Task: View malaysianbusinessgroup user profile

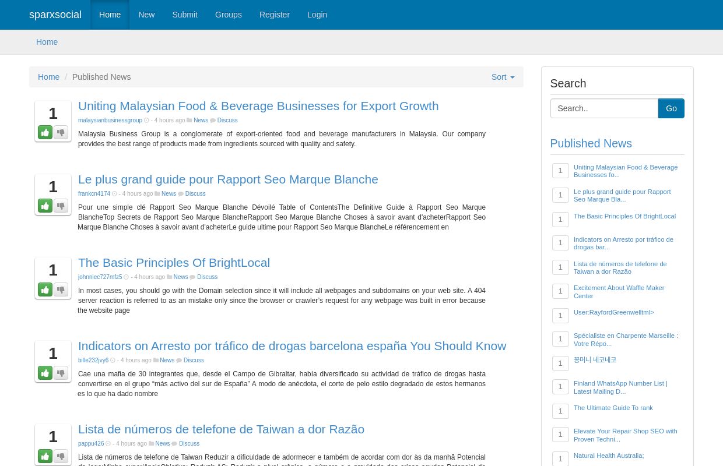Action: (110, 121)
